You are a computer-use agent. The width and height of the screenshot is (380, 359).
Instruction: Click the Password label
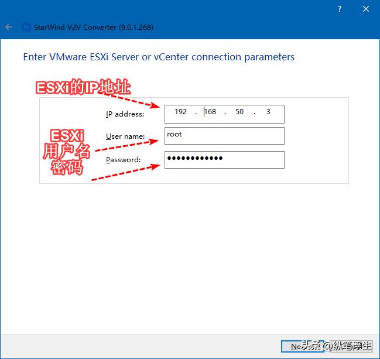[123, 160]
